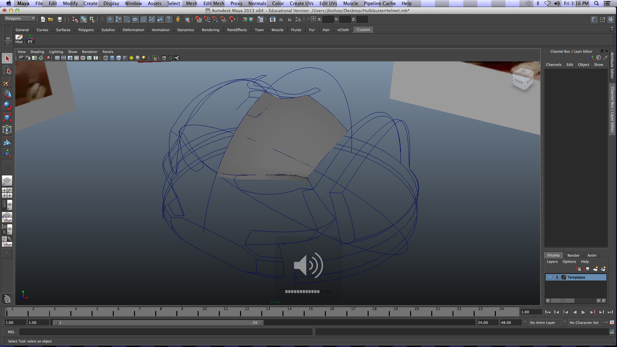Click the FT shelf button
The image size is (617, 347).
(30, 39)
